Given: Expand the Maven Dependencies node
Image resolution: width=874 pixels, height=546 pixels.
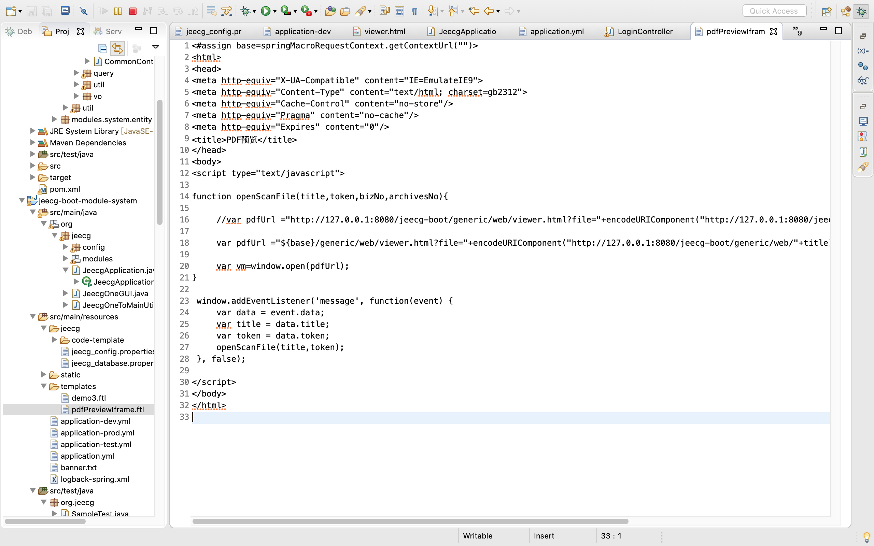Looking at the screenshot, I should (32, 142).
